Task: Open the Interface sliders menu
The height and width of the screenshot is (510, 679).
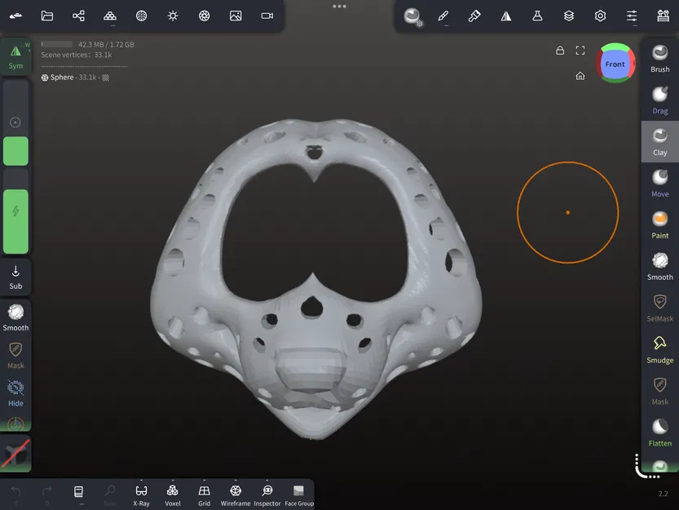Action: click(632, 16)
